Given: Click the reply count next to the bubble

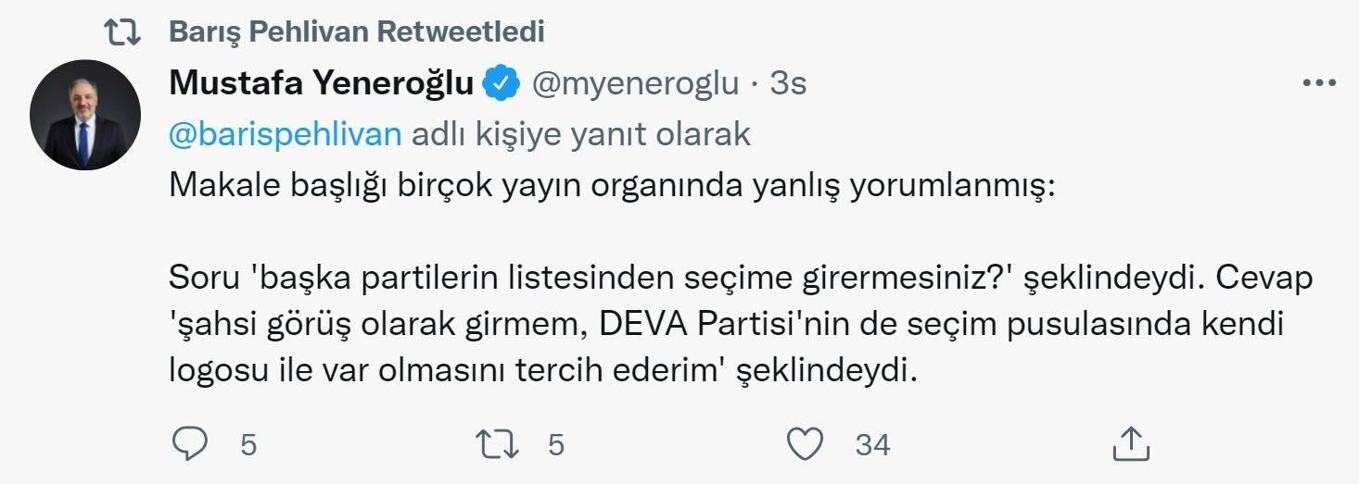Looking at the screenshot, I should pyautogui.click(x=248, y=445).
